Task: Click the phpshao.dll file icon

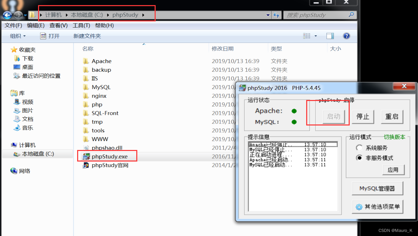Action: (x=86, y=148)
